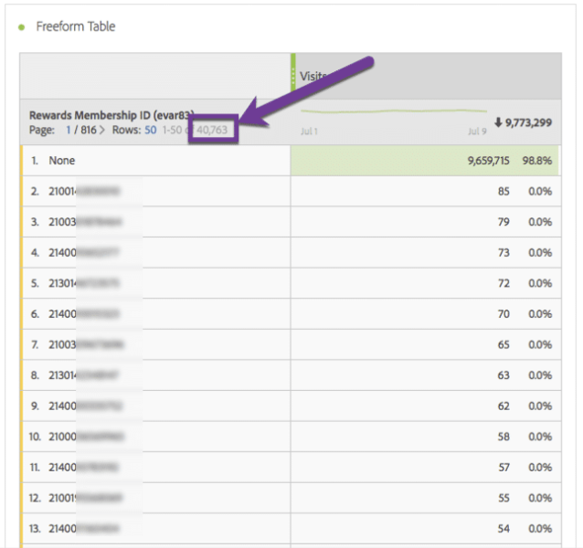The height and width of the screenshot is (548, 583).
Task: Select row 2 with 85 visits
Action: click(290, 191)
